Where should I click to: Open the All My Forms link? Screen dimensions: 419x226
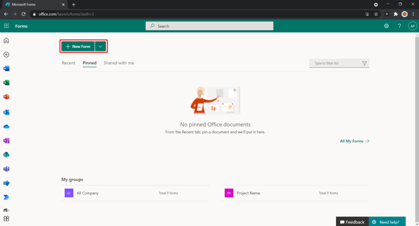354,141
